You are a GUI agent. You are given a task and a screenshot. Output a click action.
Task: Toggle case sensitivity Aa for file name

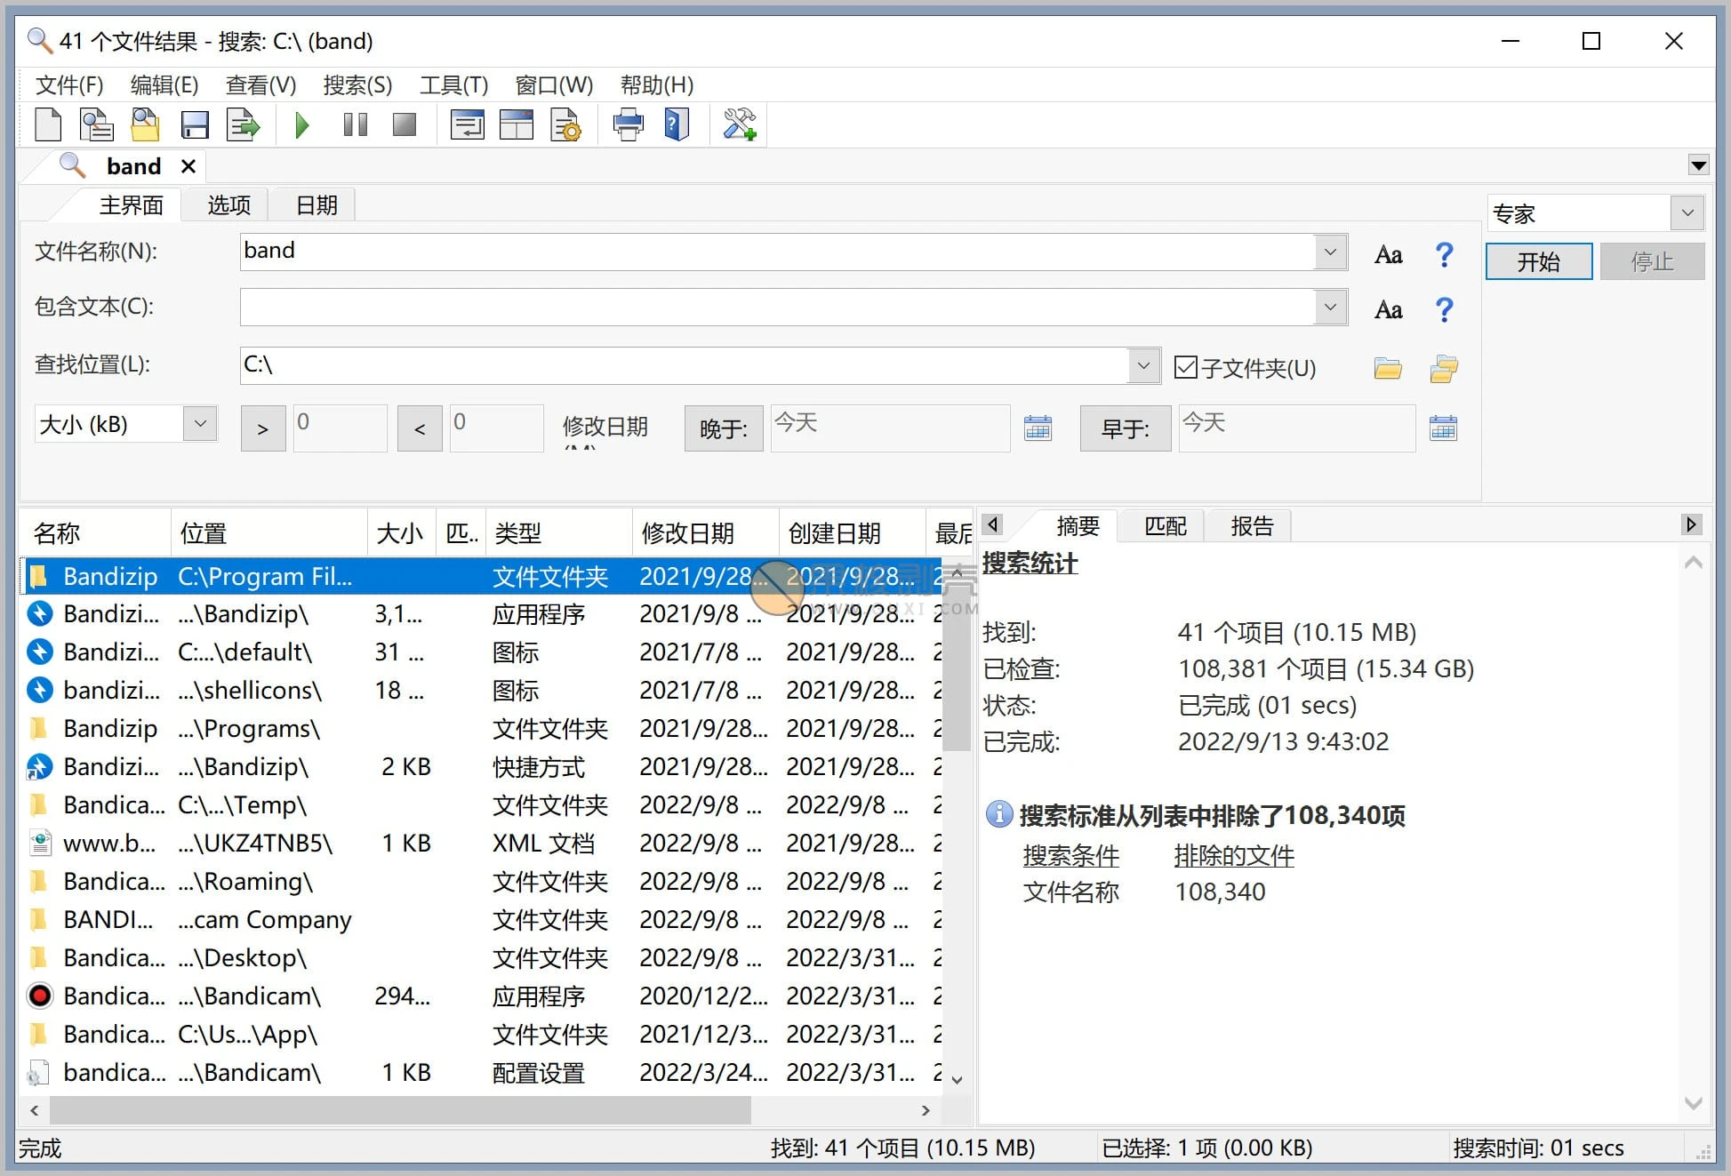(x=1389, y=255)
